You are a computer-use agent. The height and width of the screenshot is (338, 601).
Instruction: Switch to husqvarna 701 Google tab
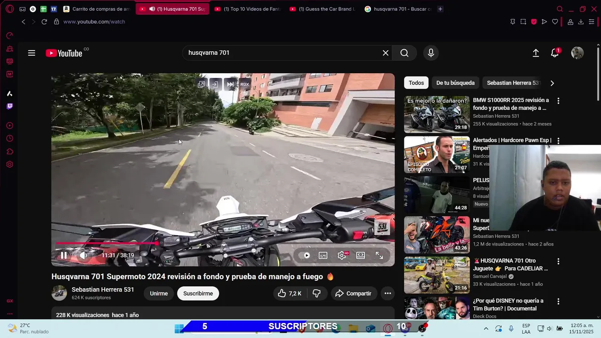pyautogui.click(x=398, y=9)
